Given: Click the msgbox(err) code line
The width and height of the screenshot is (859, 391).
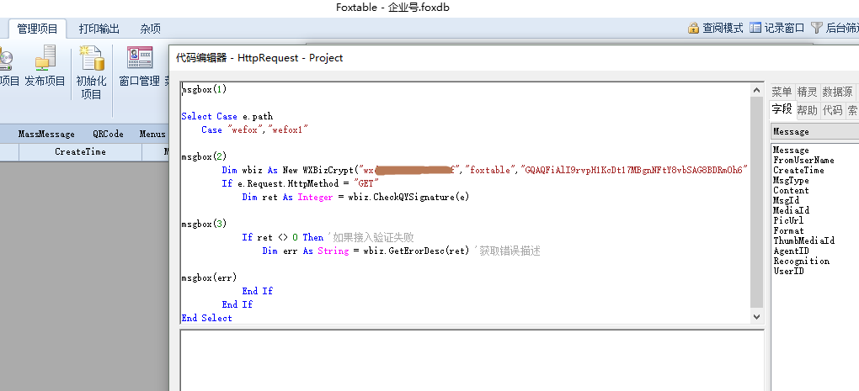Looking at the screenshot, I should [209, 277].
